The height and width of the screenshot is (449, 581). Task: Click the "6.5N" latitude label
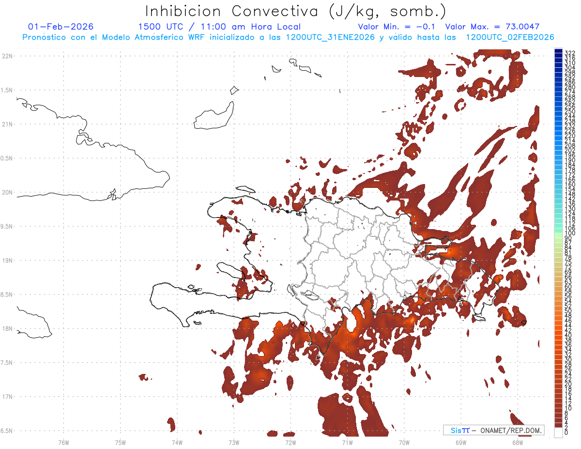pyautogui.click(x=7, y=431)
